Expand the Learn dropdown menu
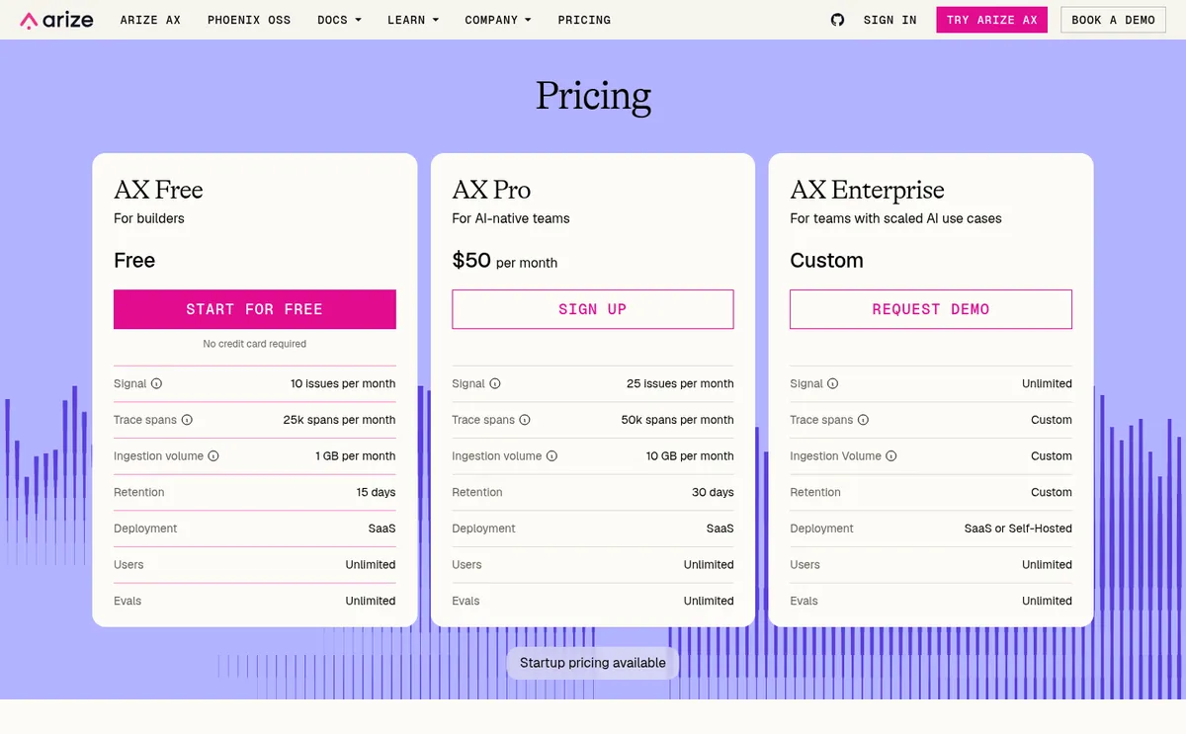The width and height of the screenshot is (1186, 734). (x=413, y=20)
